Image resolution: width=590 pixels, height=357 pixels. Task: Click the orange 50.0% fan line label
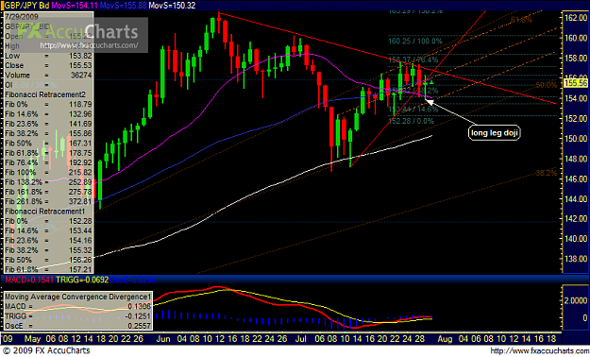pyautogui.click(x=546, y=86)
